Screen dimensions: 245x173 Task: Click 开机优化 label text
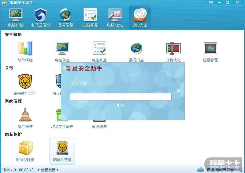[173, 60]
